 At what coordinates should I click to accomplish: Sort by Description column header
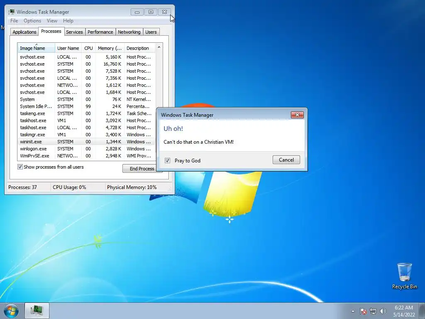click(x=139, y=48)
